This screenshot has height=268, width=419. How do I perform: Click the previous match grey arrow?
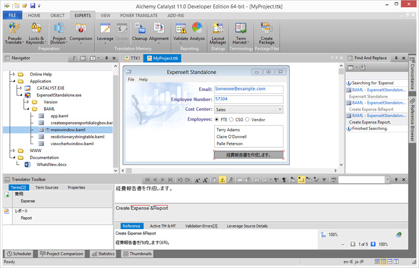[353, 244]
